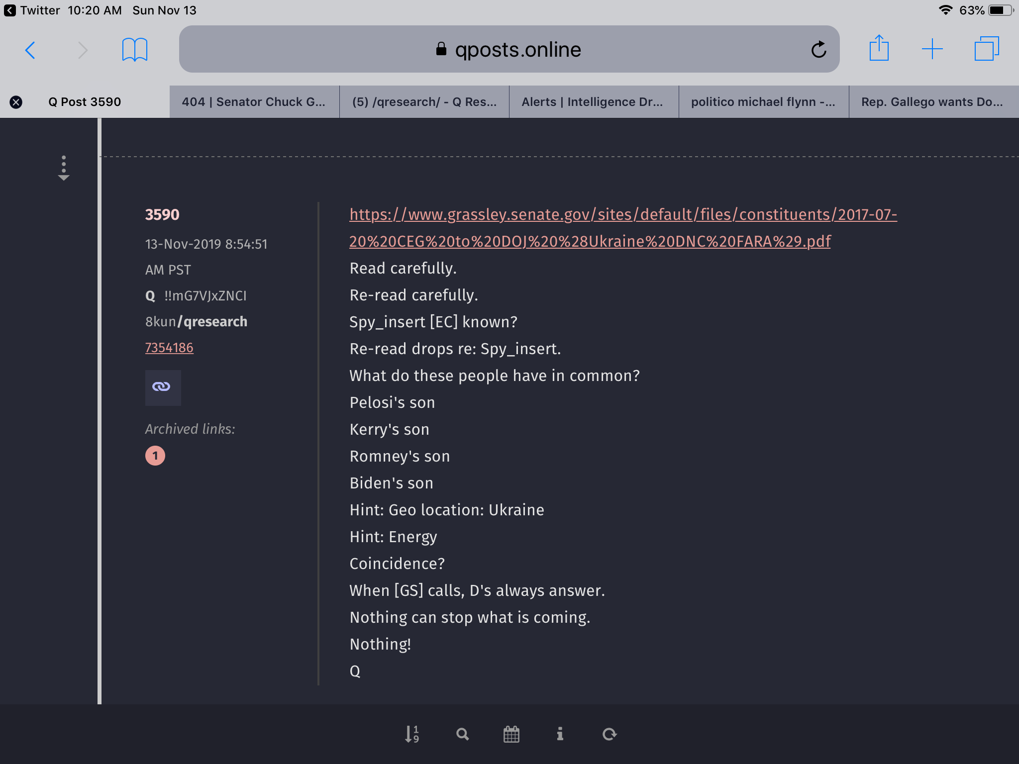
Task: Tap the line 'When [GS] calls, D's always answer.'
Action: (477, 590)
